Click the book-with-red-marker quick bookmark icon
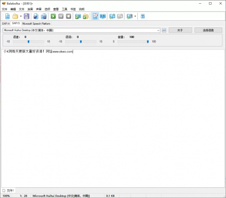The width and height of the screenshot is (226, 198). (129, 17)
